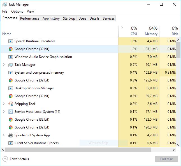
Task: Collapse view using the Fewer details arrow
Action: point(5,159)
